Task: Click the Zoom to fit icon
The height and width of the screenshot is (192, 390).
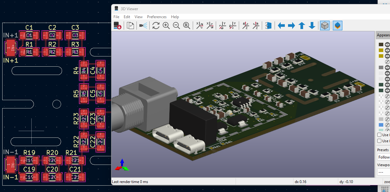Action: (x=187, y=26)
